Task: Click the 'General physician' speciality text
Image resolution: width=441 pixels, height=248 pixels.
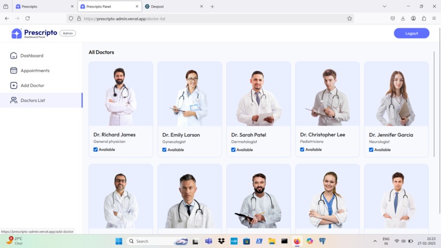Action: point(109,142)
